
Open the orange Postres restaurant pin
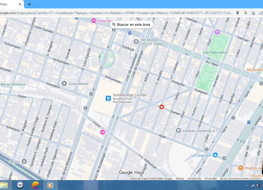pyautogui.click(x=241, y=168)
